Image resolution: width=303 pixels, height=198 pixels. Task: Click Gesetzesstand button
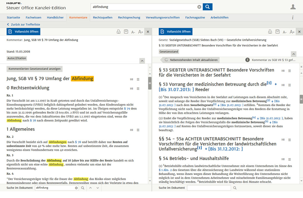pos(169,52)
